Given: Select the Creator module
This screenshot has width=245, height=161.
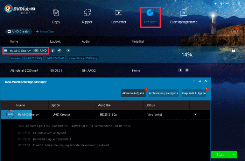Looking at the screenshot, I should click(150, 16).
